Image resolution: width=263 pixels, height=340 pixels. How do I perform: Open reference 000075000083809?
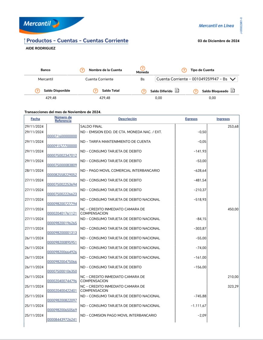62,165
